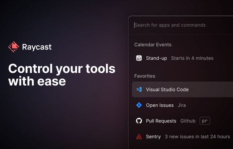This screenshot has width=233, height=149.
Task: Click the "Raycast" brand name text
Action: click(x=37, y=47)
